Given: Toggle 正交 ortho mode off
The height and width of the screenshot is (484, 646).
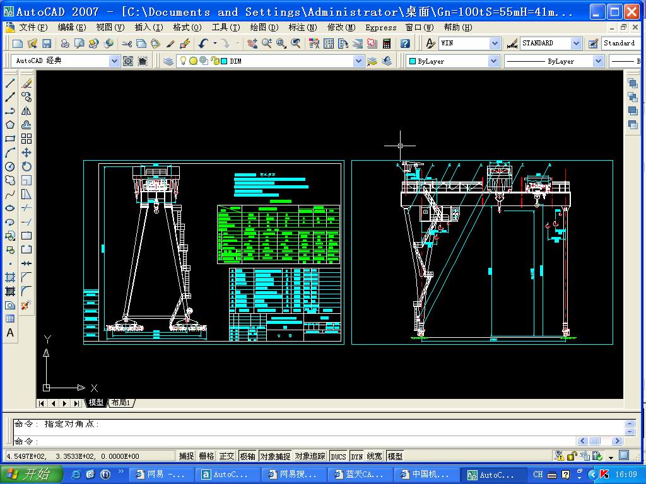Looking at the screenshot, I should click(x=226, y=456).
